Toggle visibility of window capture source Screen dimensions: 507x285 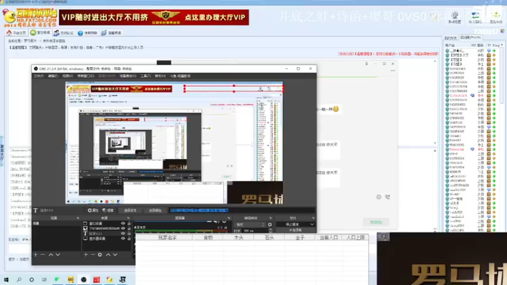coord(123,224)
